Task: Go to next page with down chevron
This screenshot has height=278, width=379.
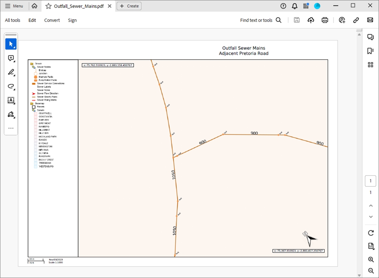Action: (371, 217)
